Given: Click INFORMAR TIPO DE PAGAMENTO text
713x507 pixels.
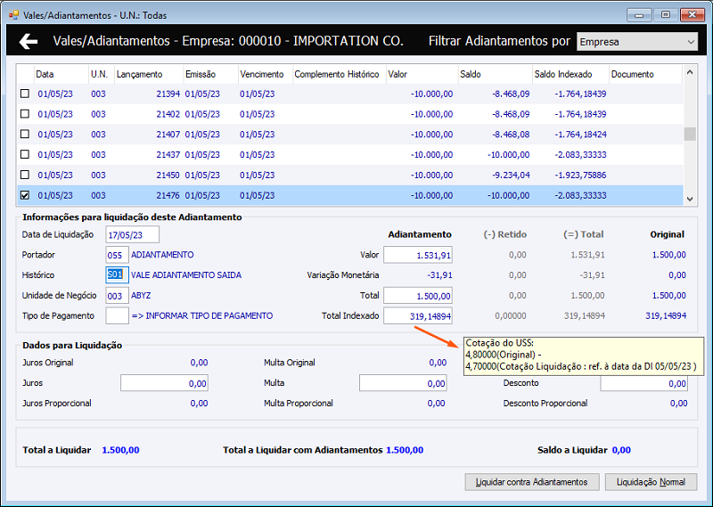Looking at the screenshot, I should point(209,315).
